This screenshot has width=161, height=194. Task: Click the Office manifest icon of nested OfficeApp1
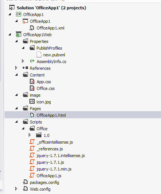(x=25, y=21)
